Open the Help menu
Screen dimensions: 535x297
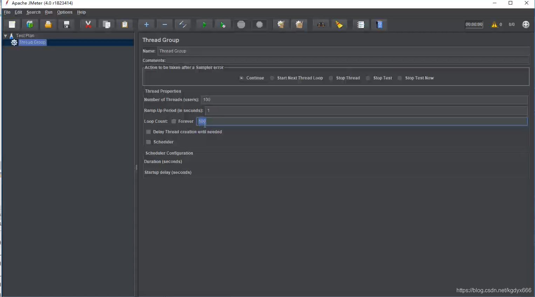pyautogui.click(x=81, y=12)
